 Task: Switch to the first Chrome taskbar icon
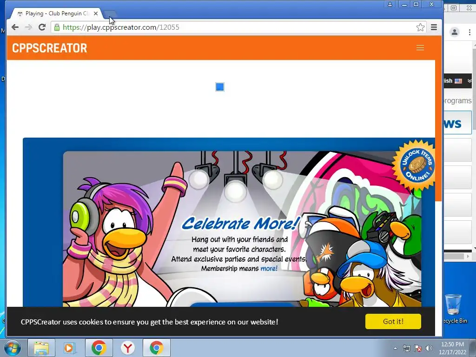pos(99,348)
